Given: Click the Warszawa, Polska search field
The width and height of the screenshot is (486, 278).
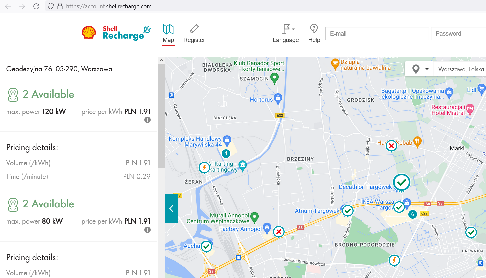Looking at the screenshot, I should 461,69.
